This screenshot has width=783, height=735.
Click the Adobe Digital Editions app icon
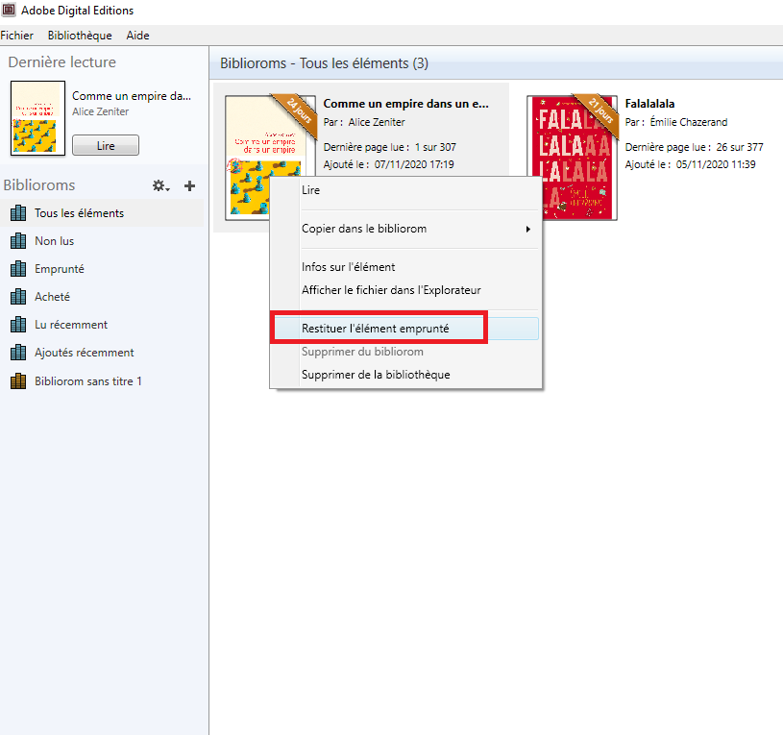[9, 10]
